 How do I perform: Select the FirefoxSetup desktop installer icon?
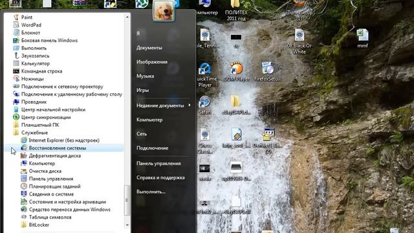268,72
